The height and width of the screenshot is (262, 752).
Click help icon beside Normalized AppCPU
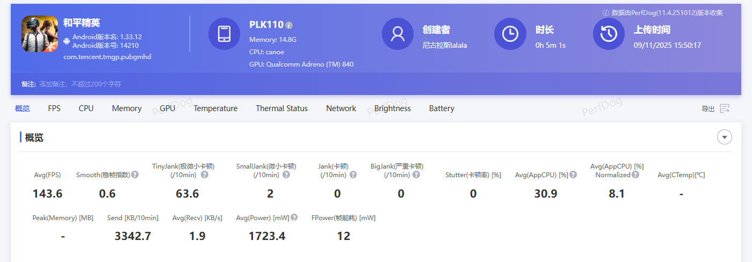click(635, 175)
